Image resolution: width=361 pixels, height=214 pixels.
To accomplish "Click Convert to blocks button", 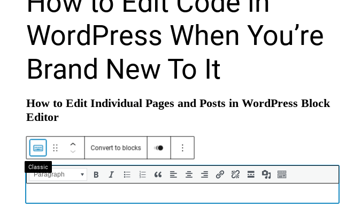I will [116, 148].
